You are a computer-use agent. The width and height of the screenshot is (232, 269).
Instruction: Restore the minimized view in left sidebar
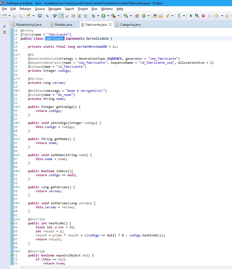[x=4, y=26]
